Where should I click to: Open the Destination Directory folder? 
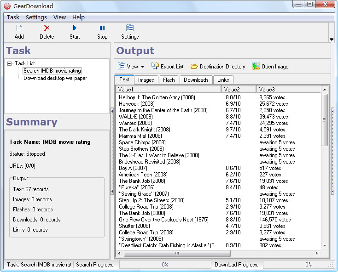click(194, 67)
